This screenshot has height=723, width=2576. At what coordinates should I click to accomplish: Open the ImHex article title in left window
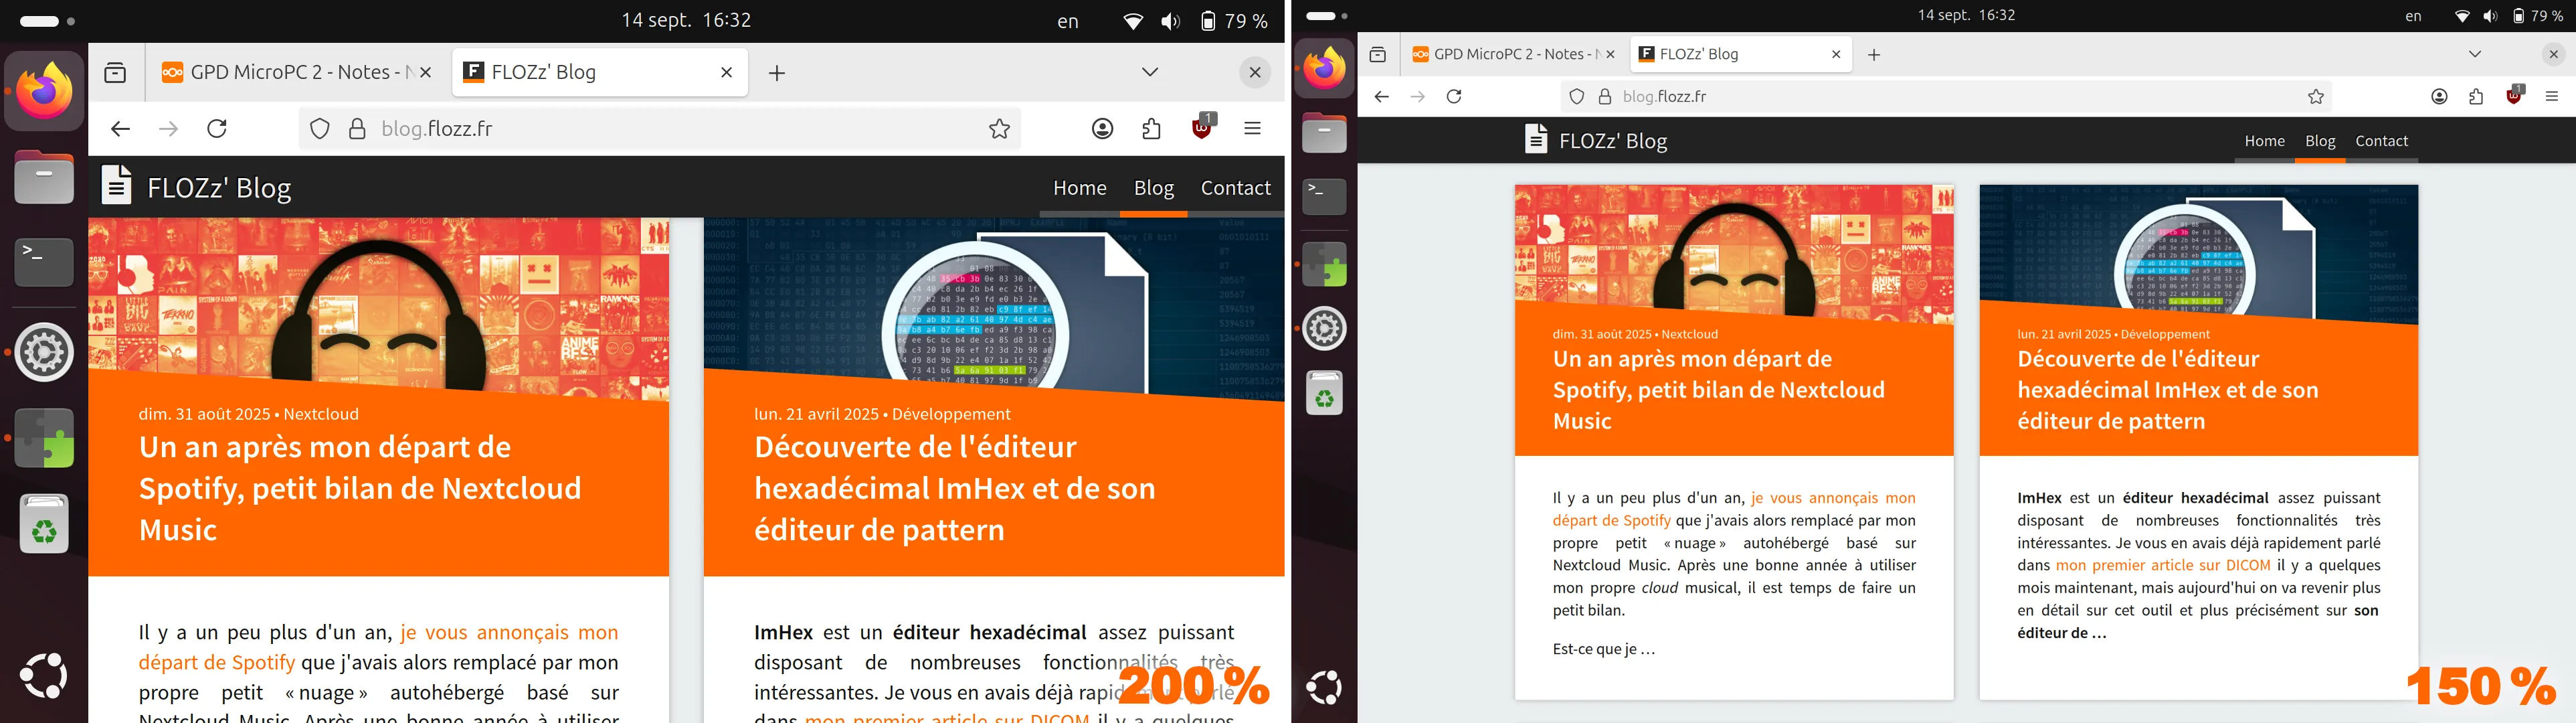click(x=954, y=488)
